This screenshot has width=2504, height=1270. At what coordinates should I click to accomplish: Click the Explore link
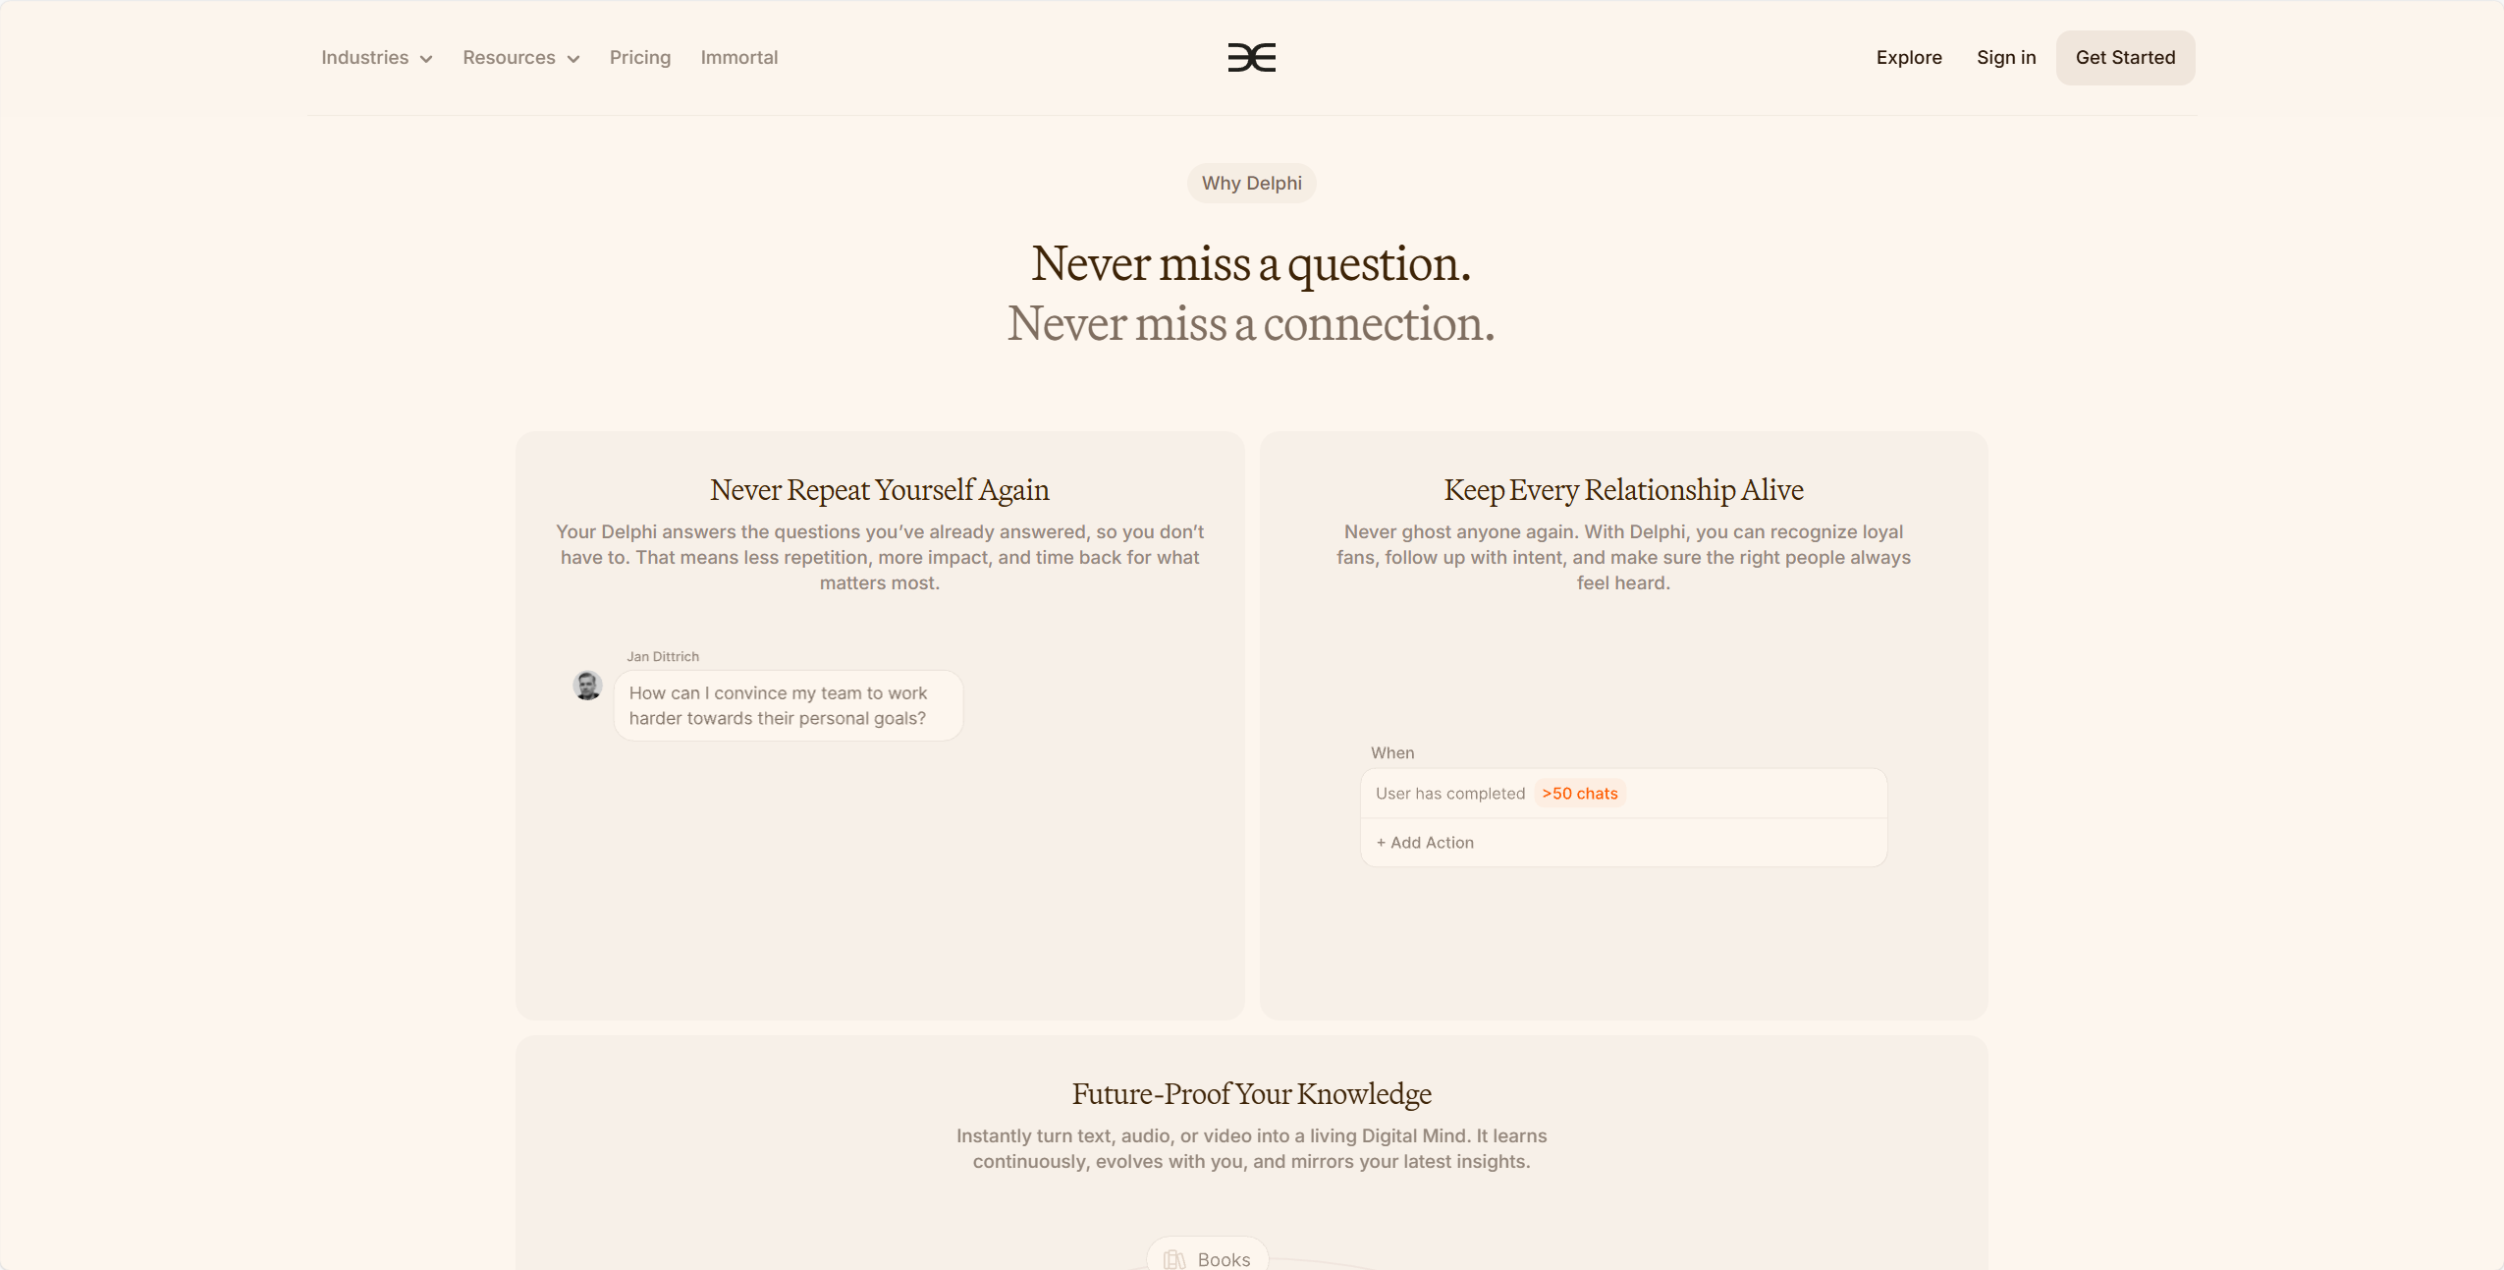coord(1909,58)
